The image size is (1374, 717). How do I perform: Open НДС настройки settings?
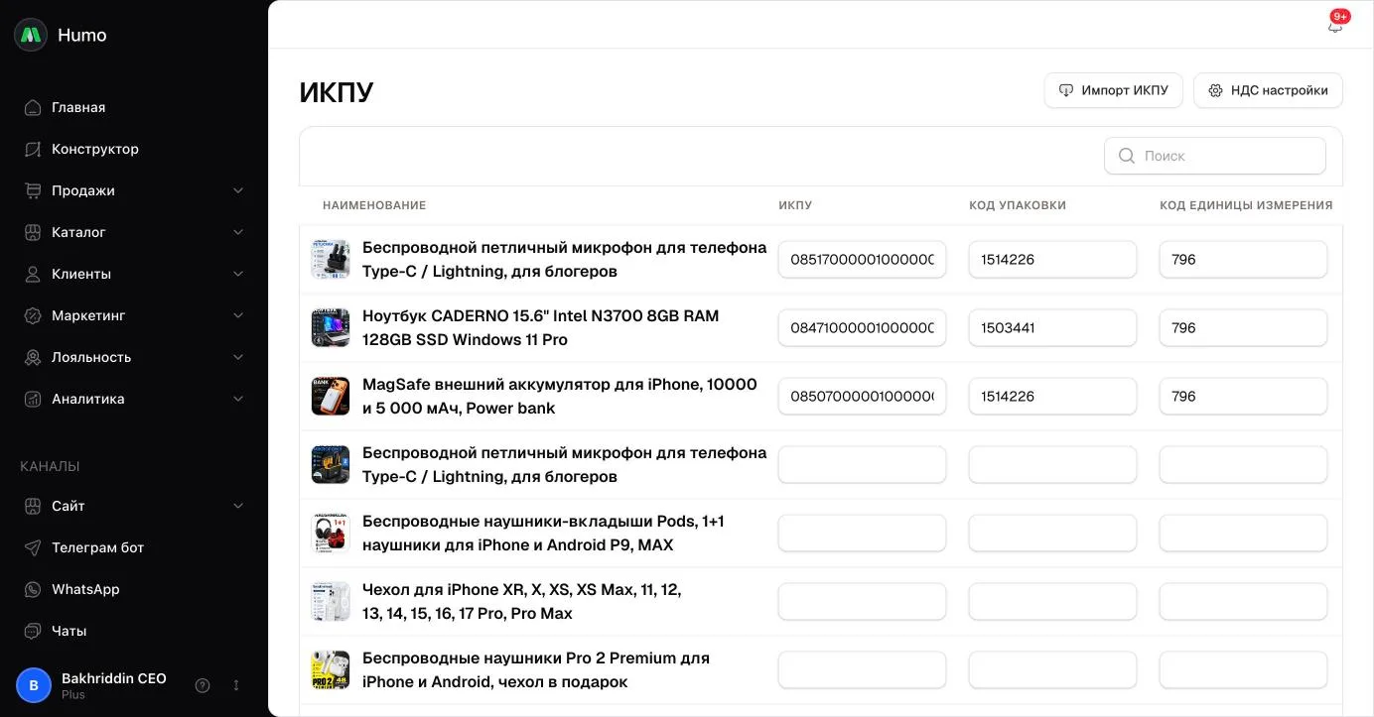pos(1268,90)
